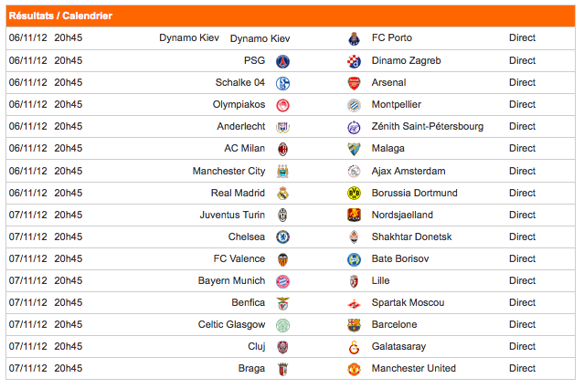Select the Manchester City team name
Image resolution: width=584 pixels, height=389 pixels.
[x=228, y=171]
